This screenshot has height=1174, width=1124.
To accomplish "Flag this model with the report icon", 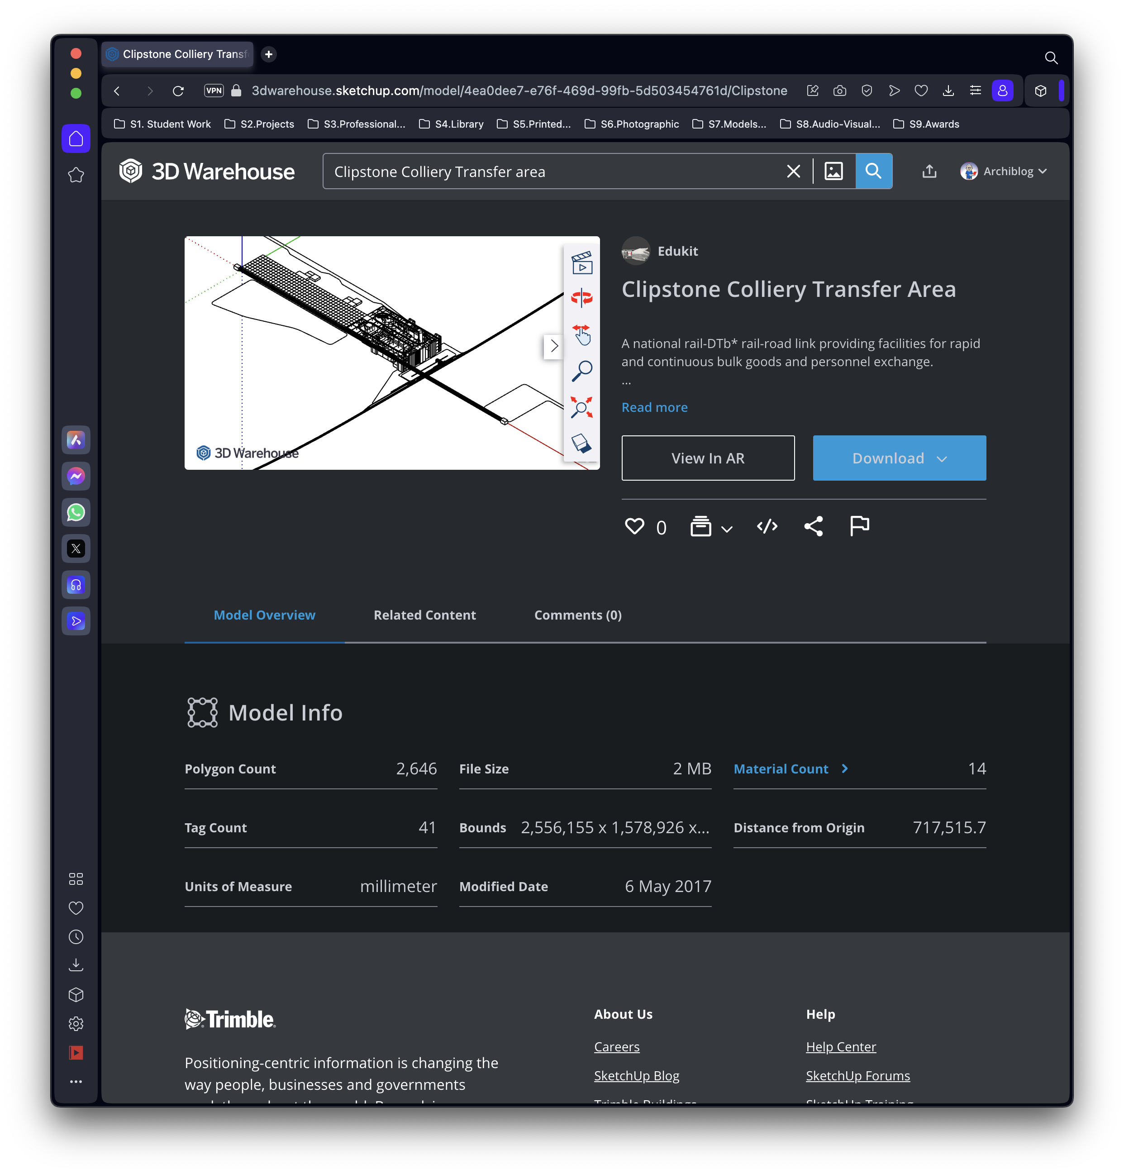I will (859, 526).
